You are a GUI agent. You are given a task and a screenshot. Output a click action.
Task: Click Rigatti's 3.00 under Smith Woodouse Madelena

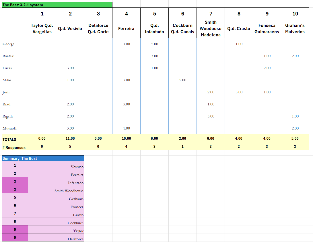coord(211,116)
